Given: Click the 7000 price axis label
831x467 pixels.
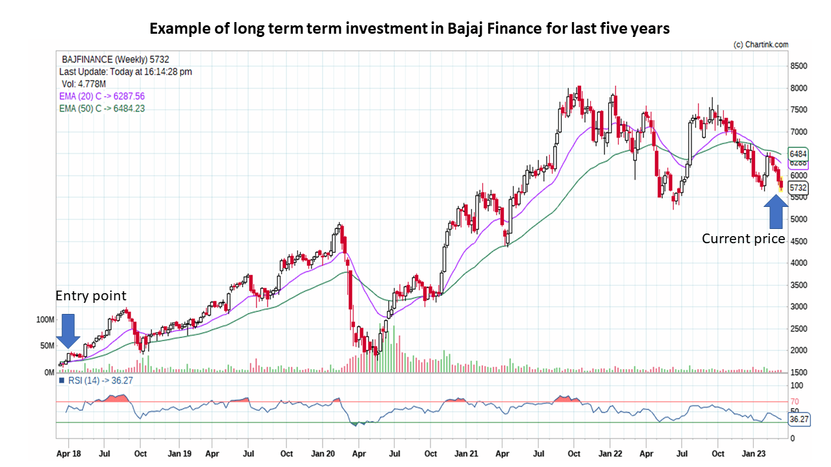Looking at the screenshot, I should [x=799, y=132].
